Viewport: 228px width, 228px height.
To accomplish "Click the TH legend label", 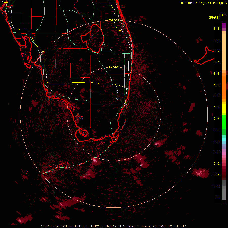I will click(x=218, y=197).
